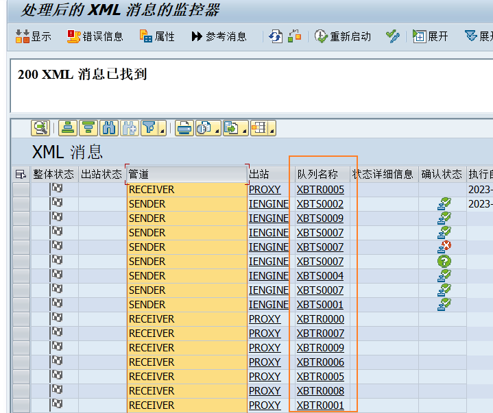Select the row with queue XBTR0008
Viewport: 493px width, 413px height.
coord(21,391)
